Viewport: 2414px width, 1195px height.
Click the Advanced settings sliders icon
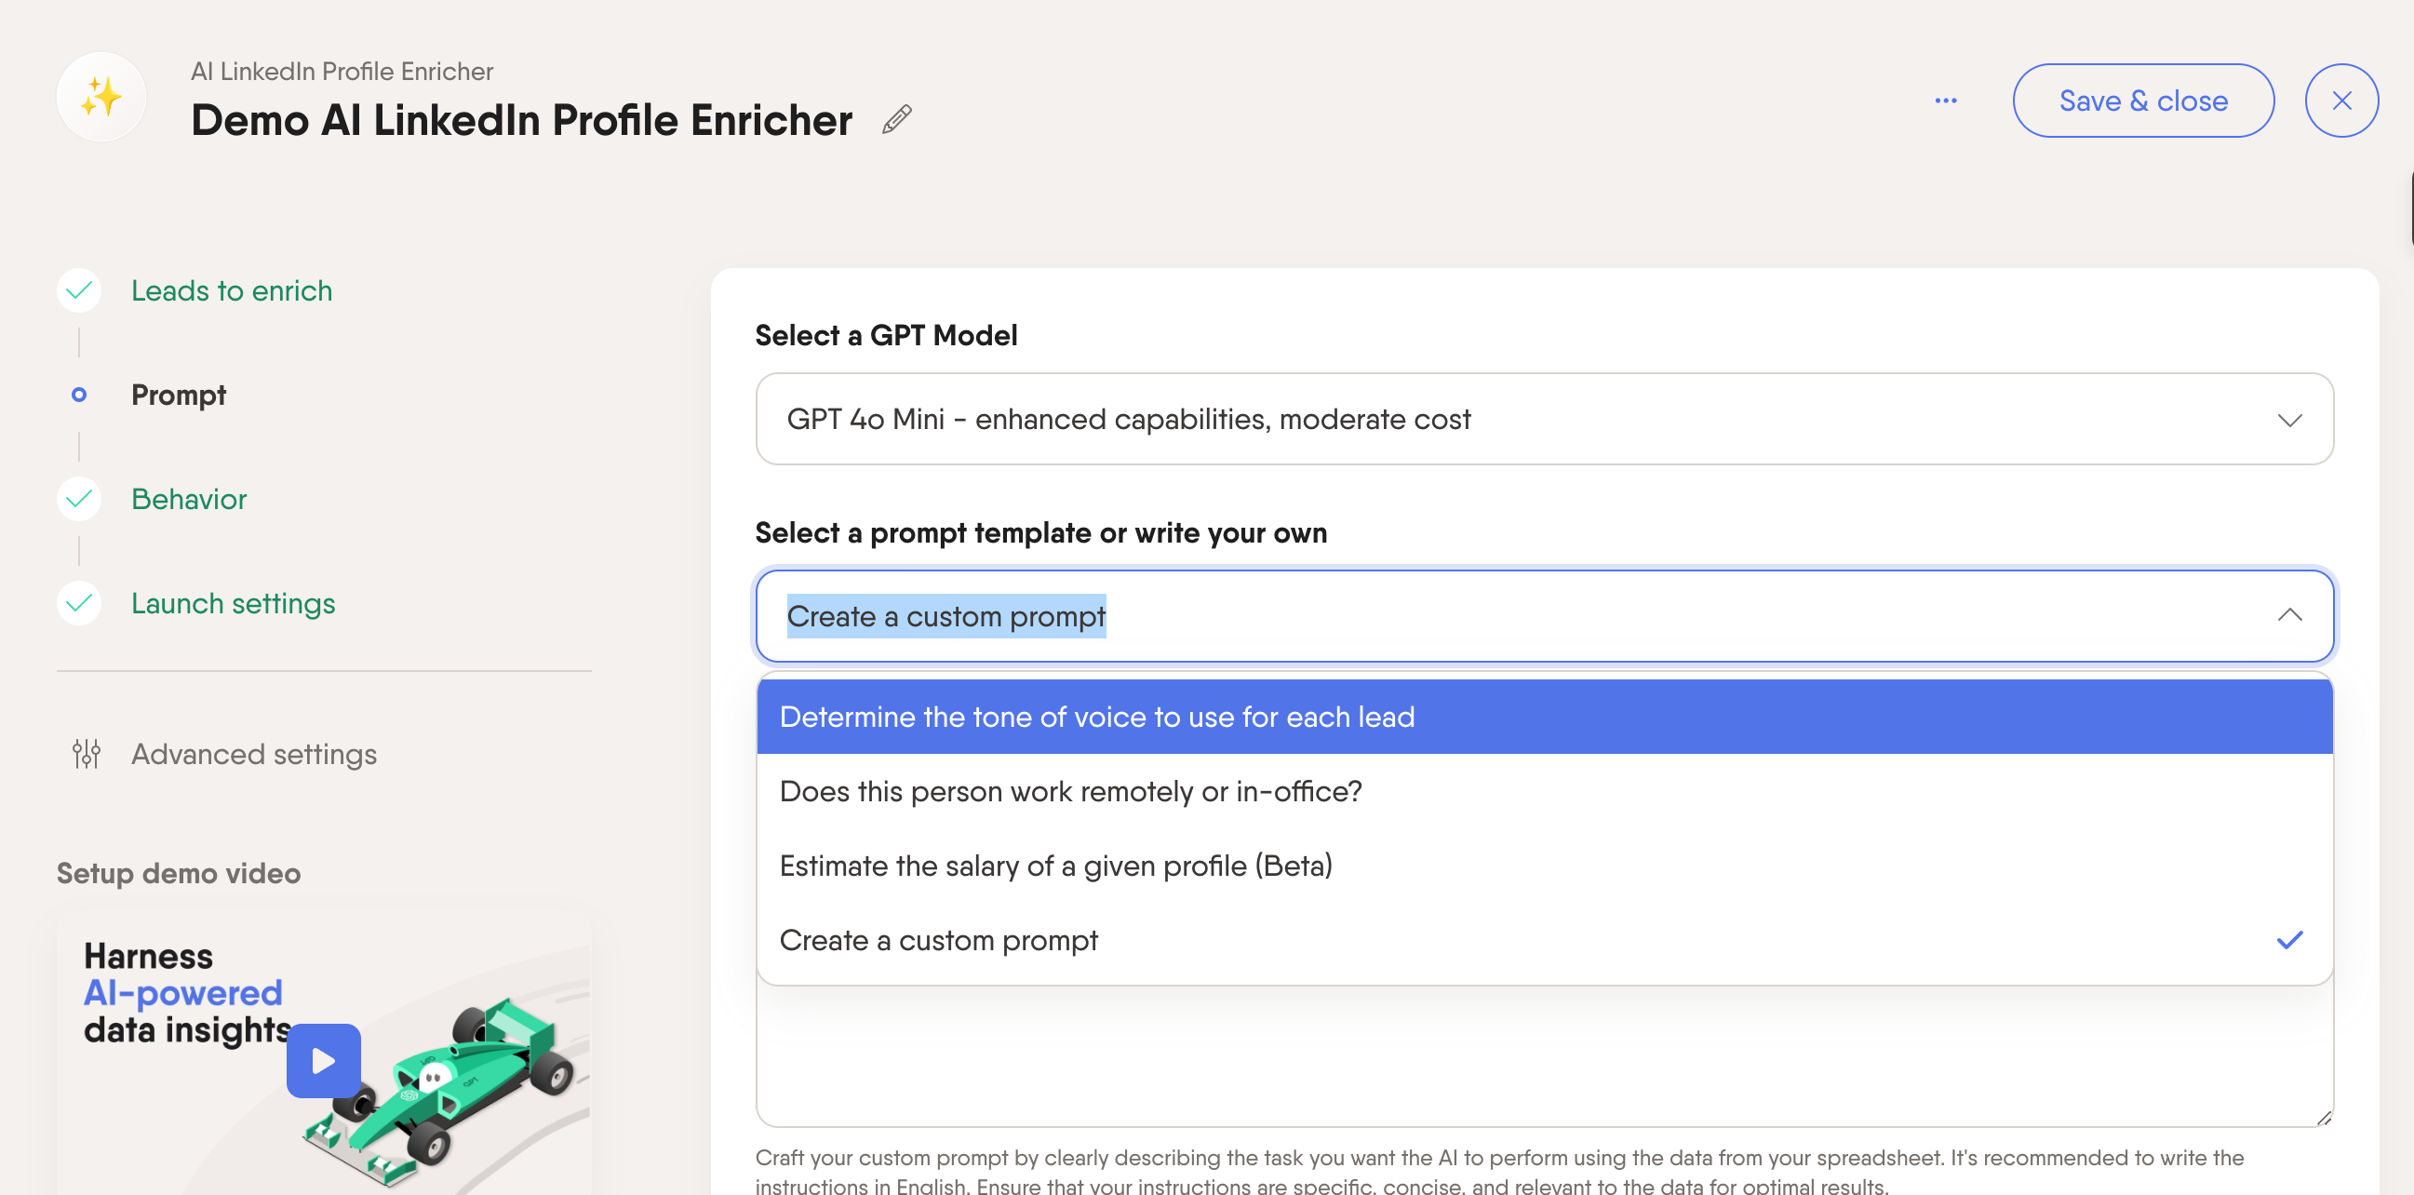87,754
